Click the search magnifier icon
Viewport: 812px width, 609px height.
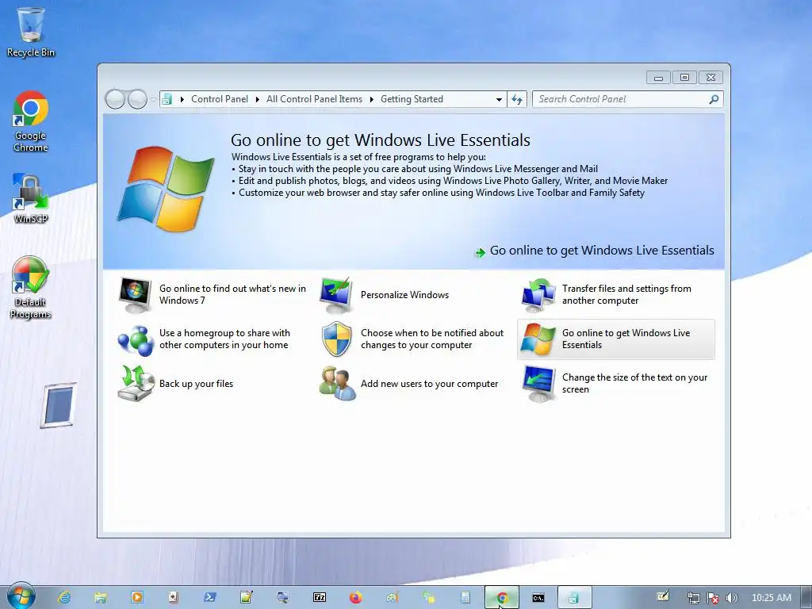tap(714, 99)
